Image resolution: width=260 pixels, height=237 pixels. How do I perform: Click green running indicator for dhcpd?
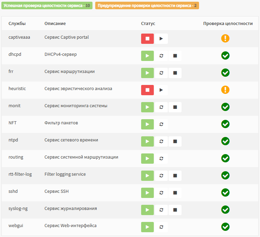coord(147,56)
